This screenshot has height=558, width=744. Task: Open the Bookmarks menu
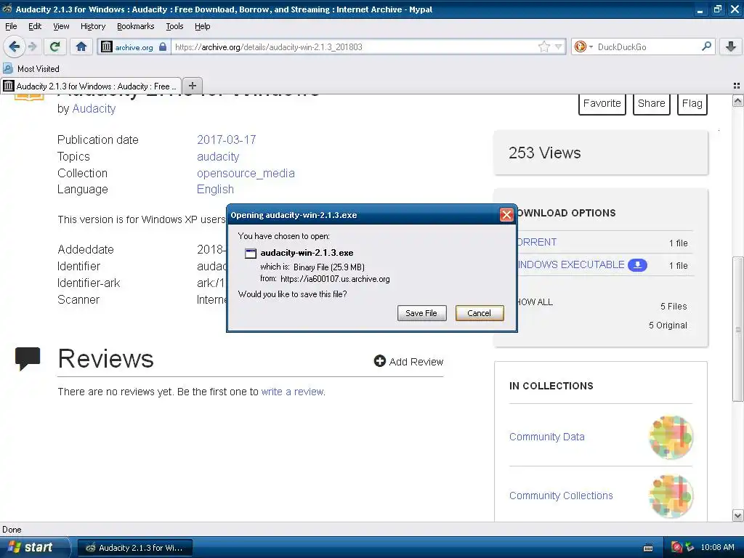point(136,26)
